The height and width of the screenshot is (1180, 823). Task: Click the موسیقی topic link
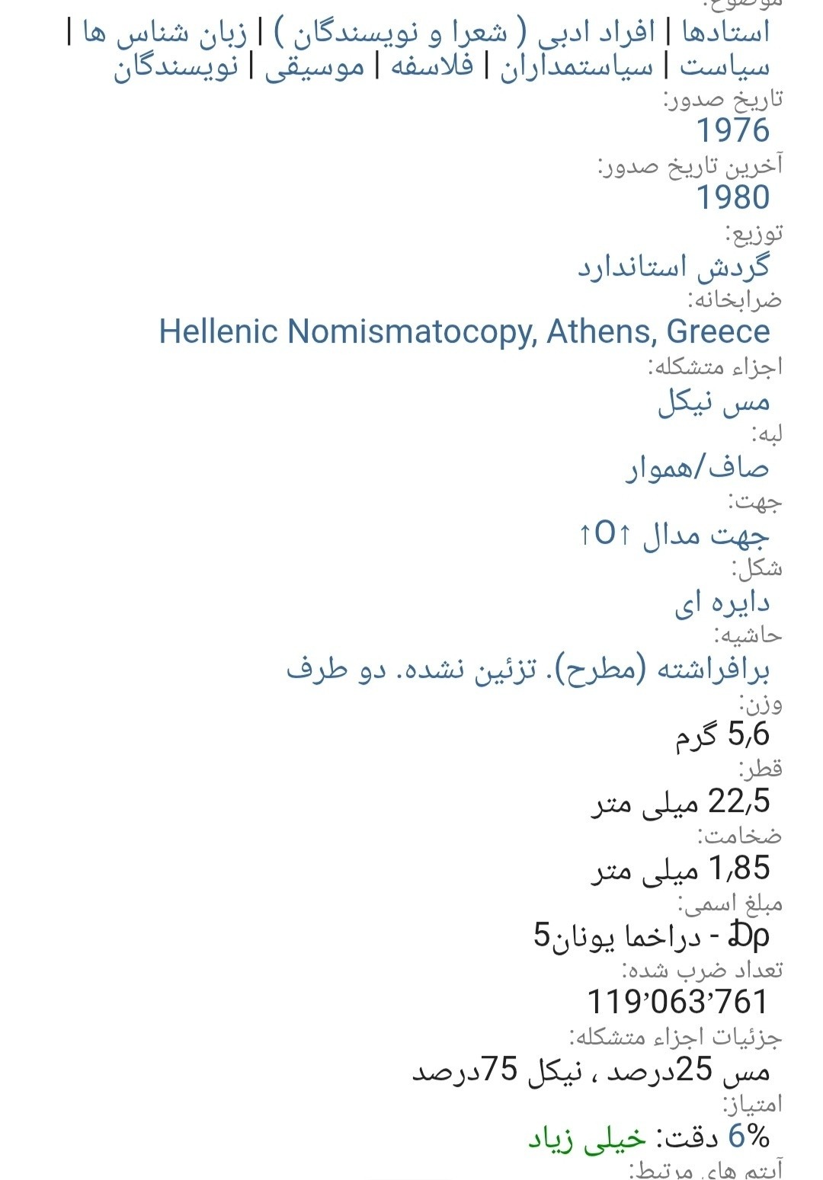pos(314,67)
